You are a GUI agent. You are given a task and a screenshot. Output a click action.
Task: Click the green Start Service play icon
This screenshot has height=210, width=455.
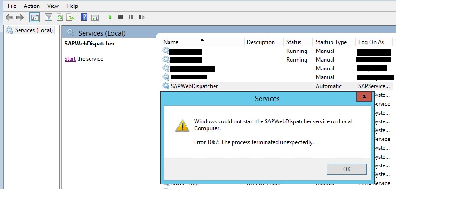[x=110, y=17]
